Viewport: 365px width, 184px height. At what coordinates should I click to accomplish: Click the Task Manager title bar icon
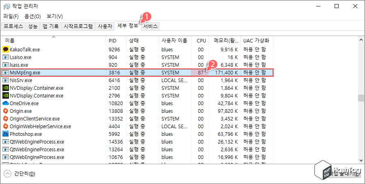pyautogui.click(x=7, y=6)
